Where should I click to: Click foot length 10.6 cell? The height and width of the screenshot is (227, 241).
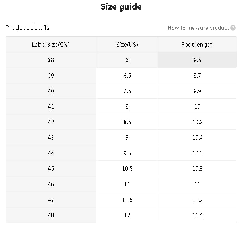point(197,153)
